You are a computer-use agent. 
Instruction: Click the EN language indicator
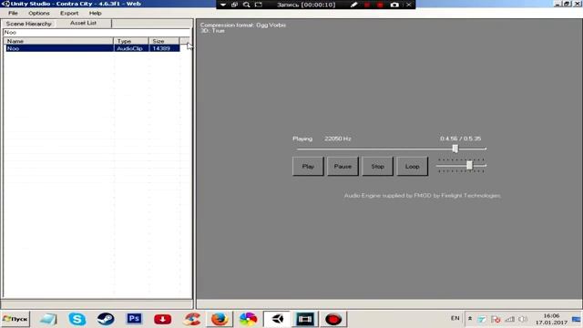(455, 318)
